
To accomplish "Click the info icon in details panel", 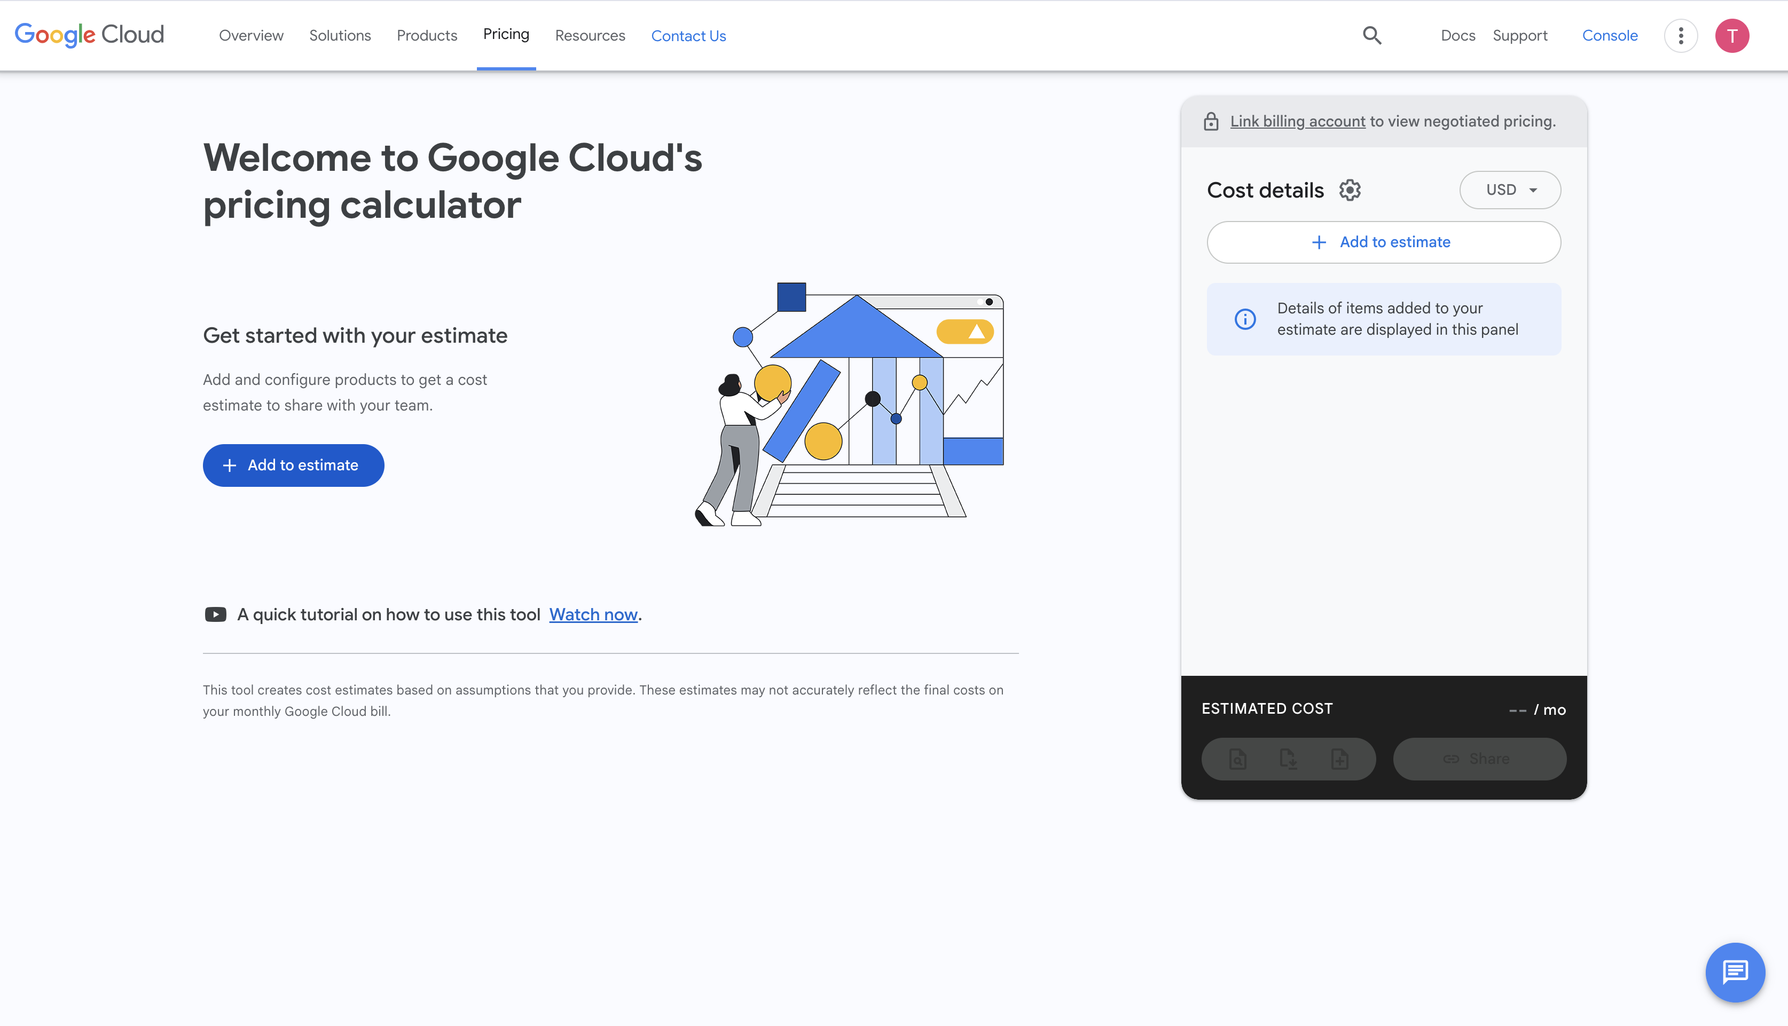I will pos(1245,319).
